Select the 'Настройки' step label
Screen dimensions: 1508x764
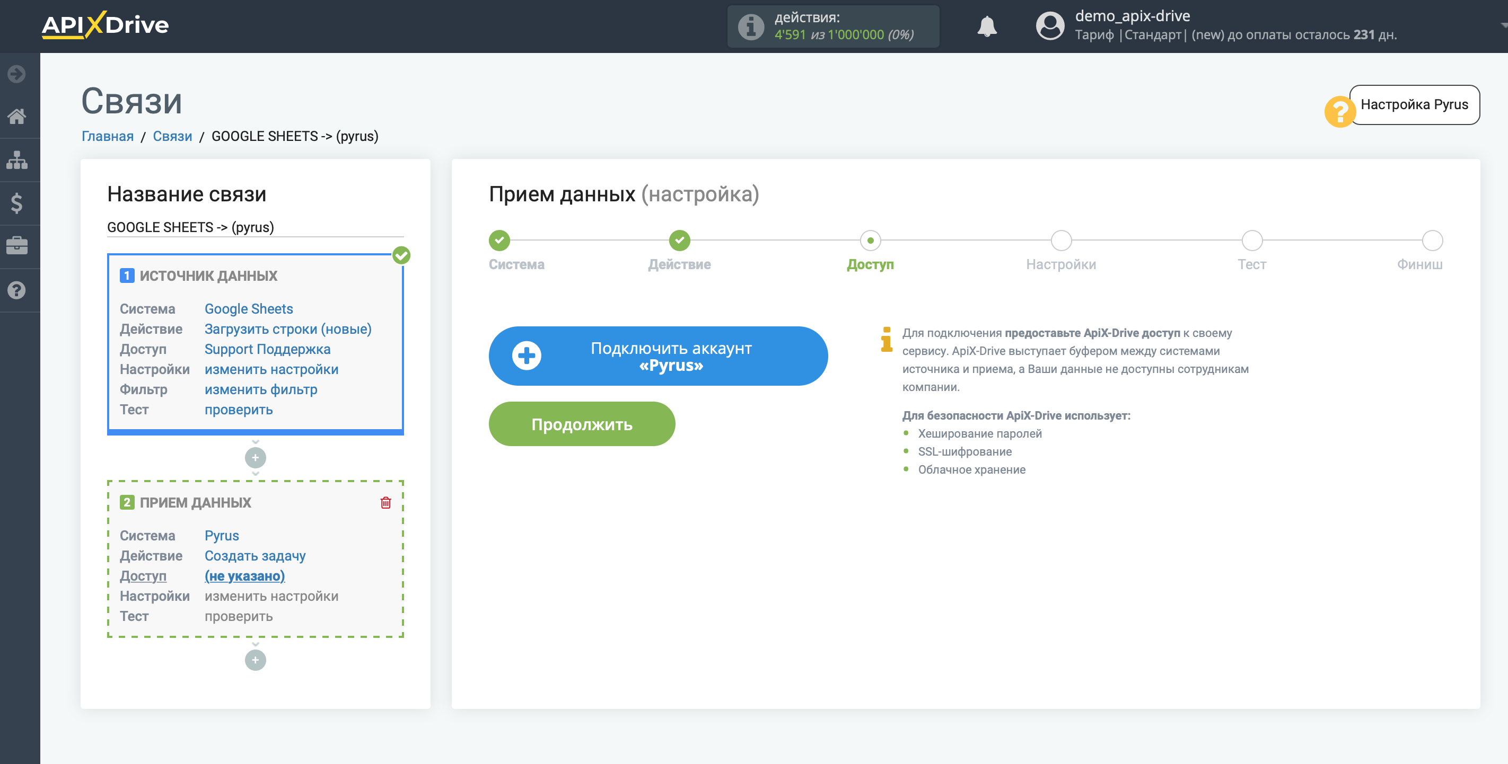pos(1061,264)
